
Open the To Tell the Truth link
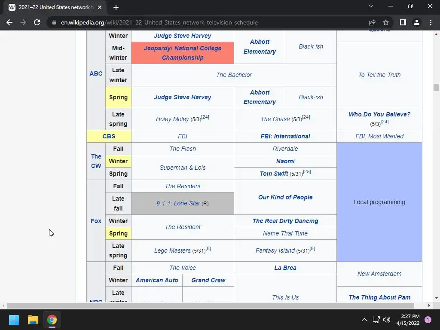point(379,75)
